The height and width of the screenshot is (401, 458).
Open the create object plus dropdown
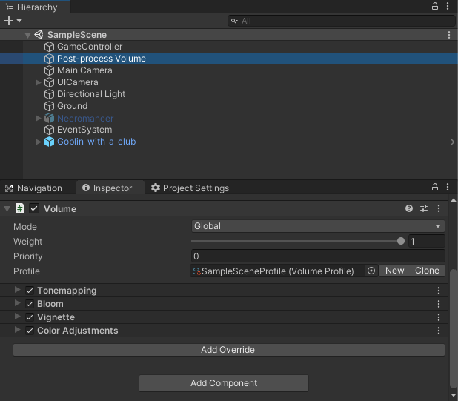coord(13,21)
